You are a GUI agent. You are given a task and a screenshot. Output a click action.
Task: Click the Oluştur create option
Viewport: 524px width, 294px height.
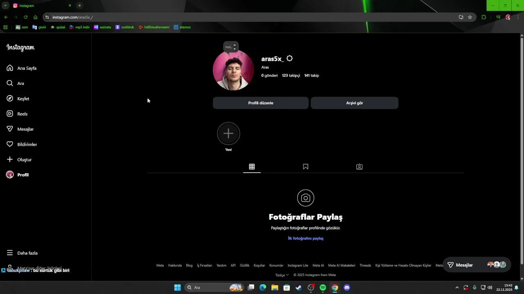coord(19,160)
